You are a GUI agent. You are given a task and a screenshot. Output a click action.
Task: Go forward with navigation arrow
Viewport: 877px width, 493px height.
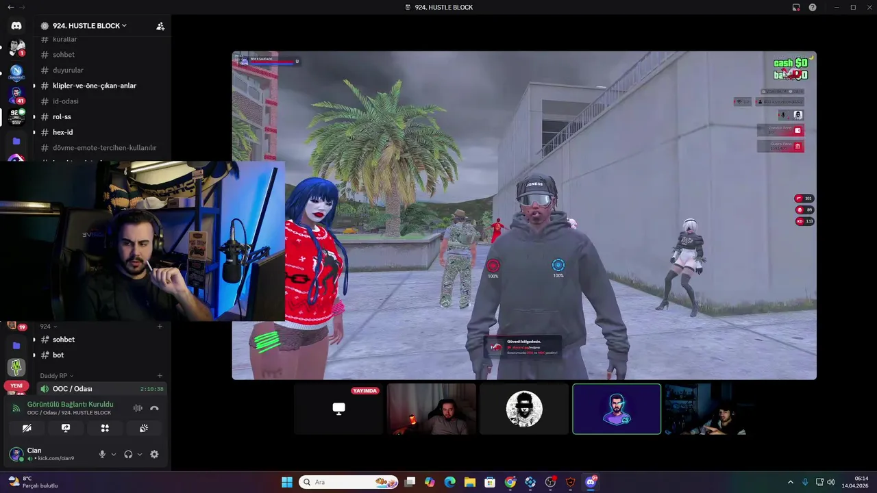[x=22, y=7]
